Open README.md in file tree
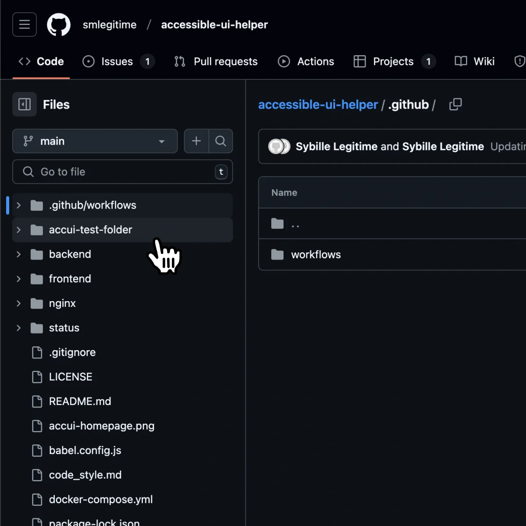This screenshot has width=526, height=526. [122, 402]
